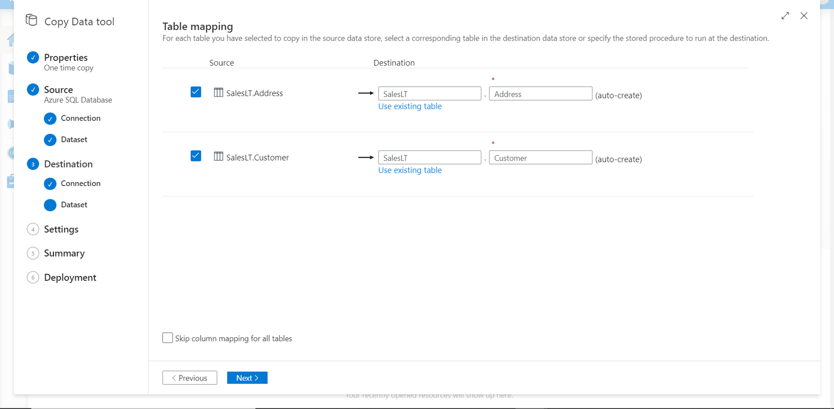
Task: Click the SalesLT.Address table icon
Action: [x=219, y=92]
